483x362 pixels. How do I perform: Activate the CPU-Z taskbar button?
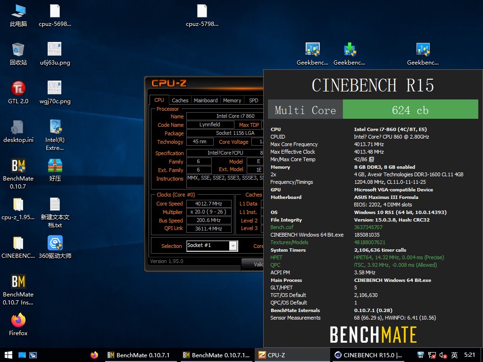click(292, 355)
